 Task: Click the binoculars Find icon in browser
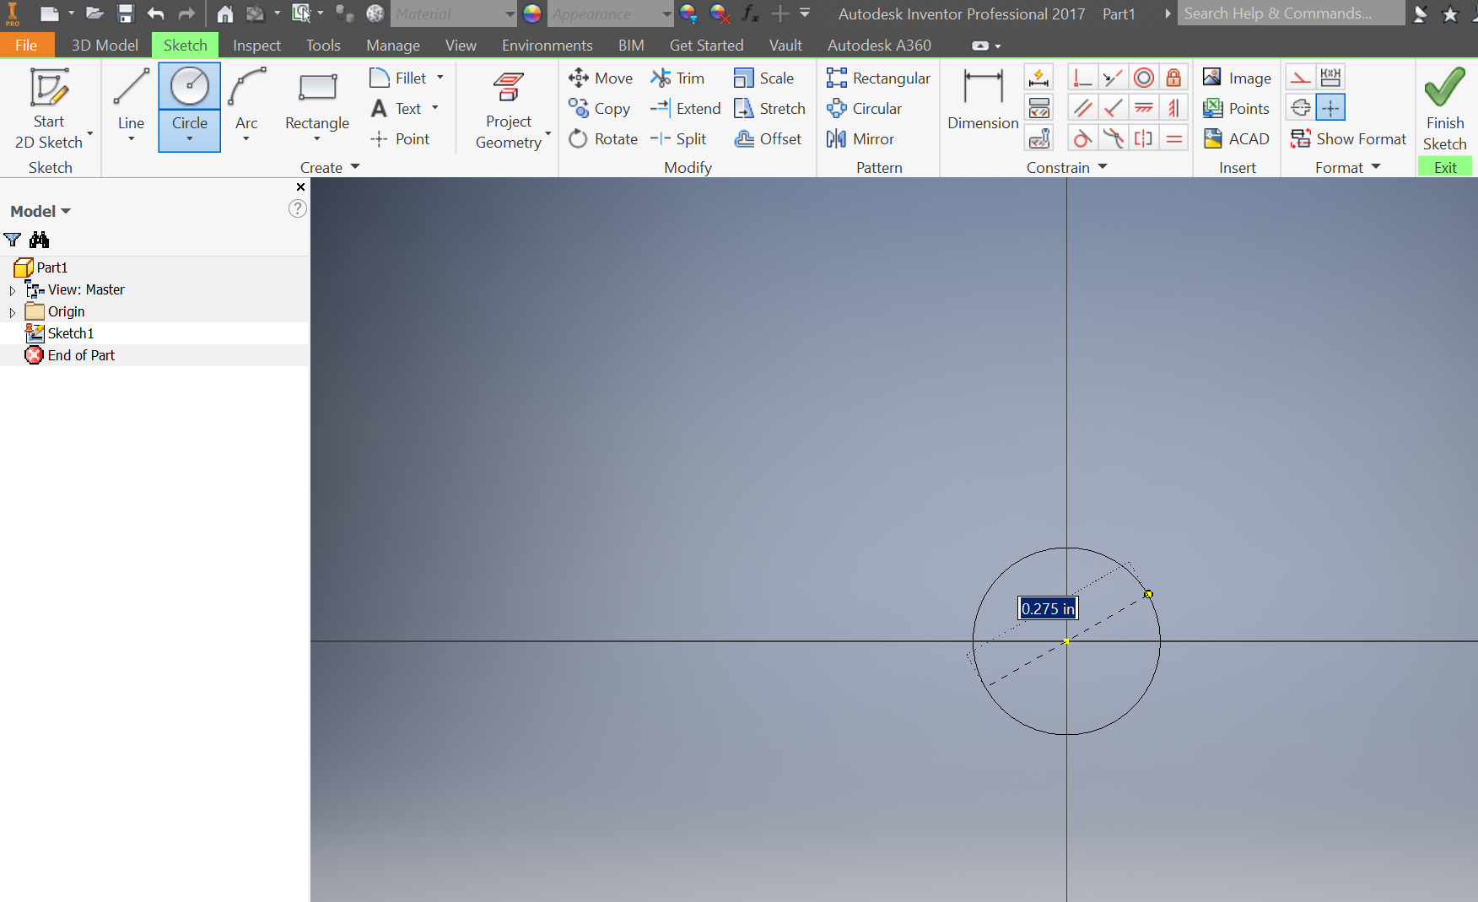tap(39, 240)
